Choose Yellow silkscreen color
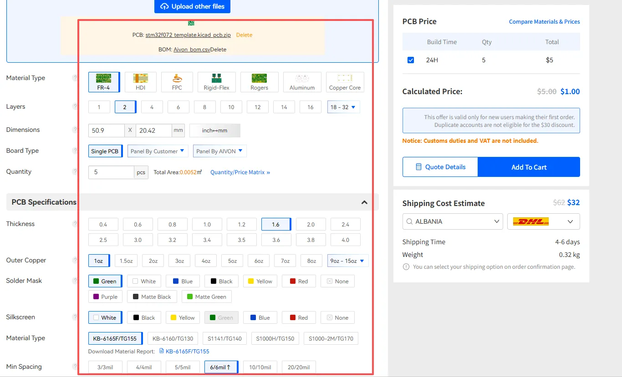 [x=183, y=318]
